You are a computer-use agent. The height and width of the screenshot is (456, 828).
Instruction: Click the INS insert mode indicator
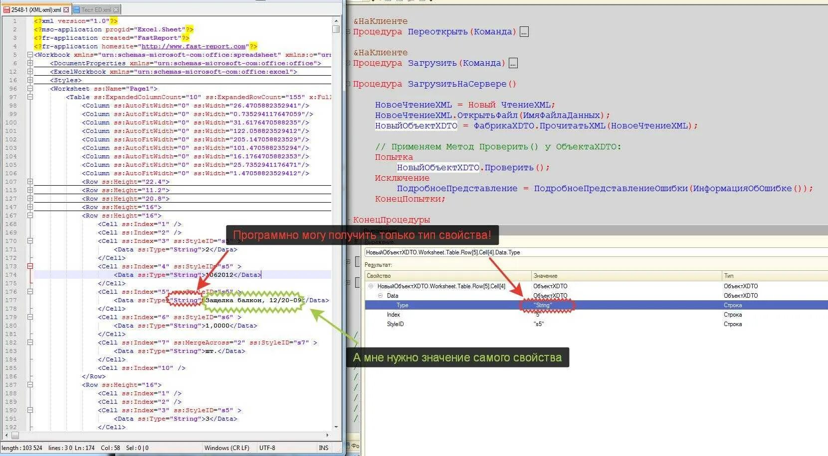(324, 448)
